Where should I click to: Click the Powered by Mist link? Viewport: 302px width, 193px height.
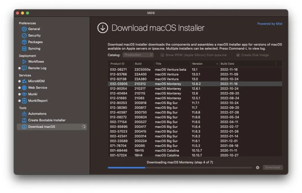270,24
